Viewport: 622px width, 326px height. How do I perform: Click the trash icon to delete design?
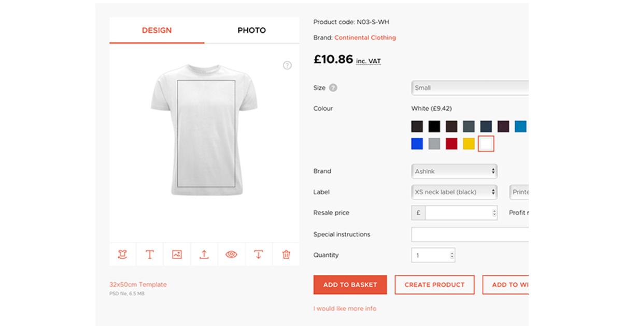(x=286, y=254)
